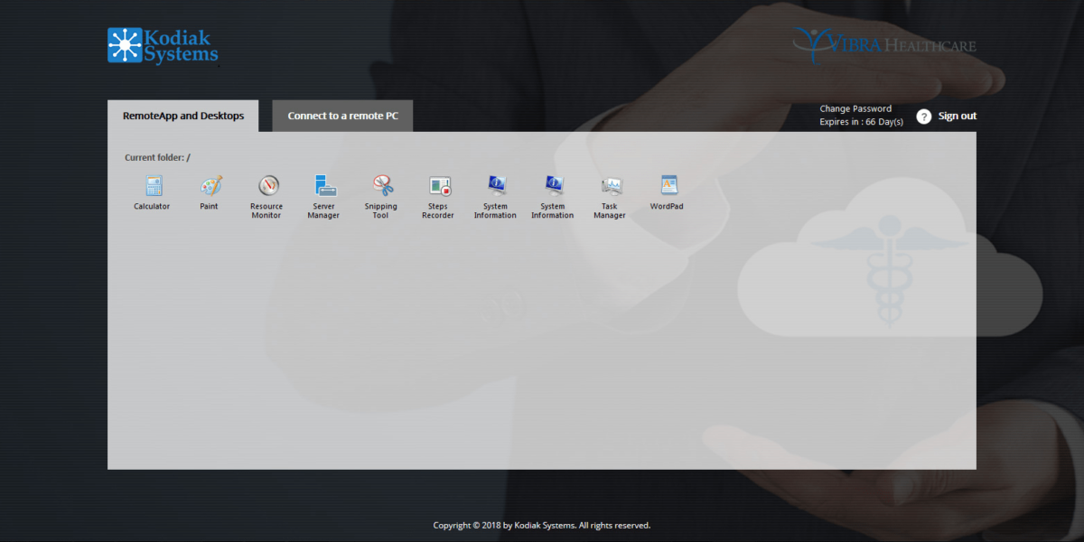Open the Server Manager icon
Viewport: 1084px width, 542px height.
coord(324,187)
